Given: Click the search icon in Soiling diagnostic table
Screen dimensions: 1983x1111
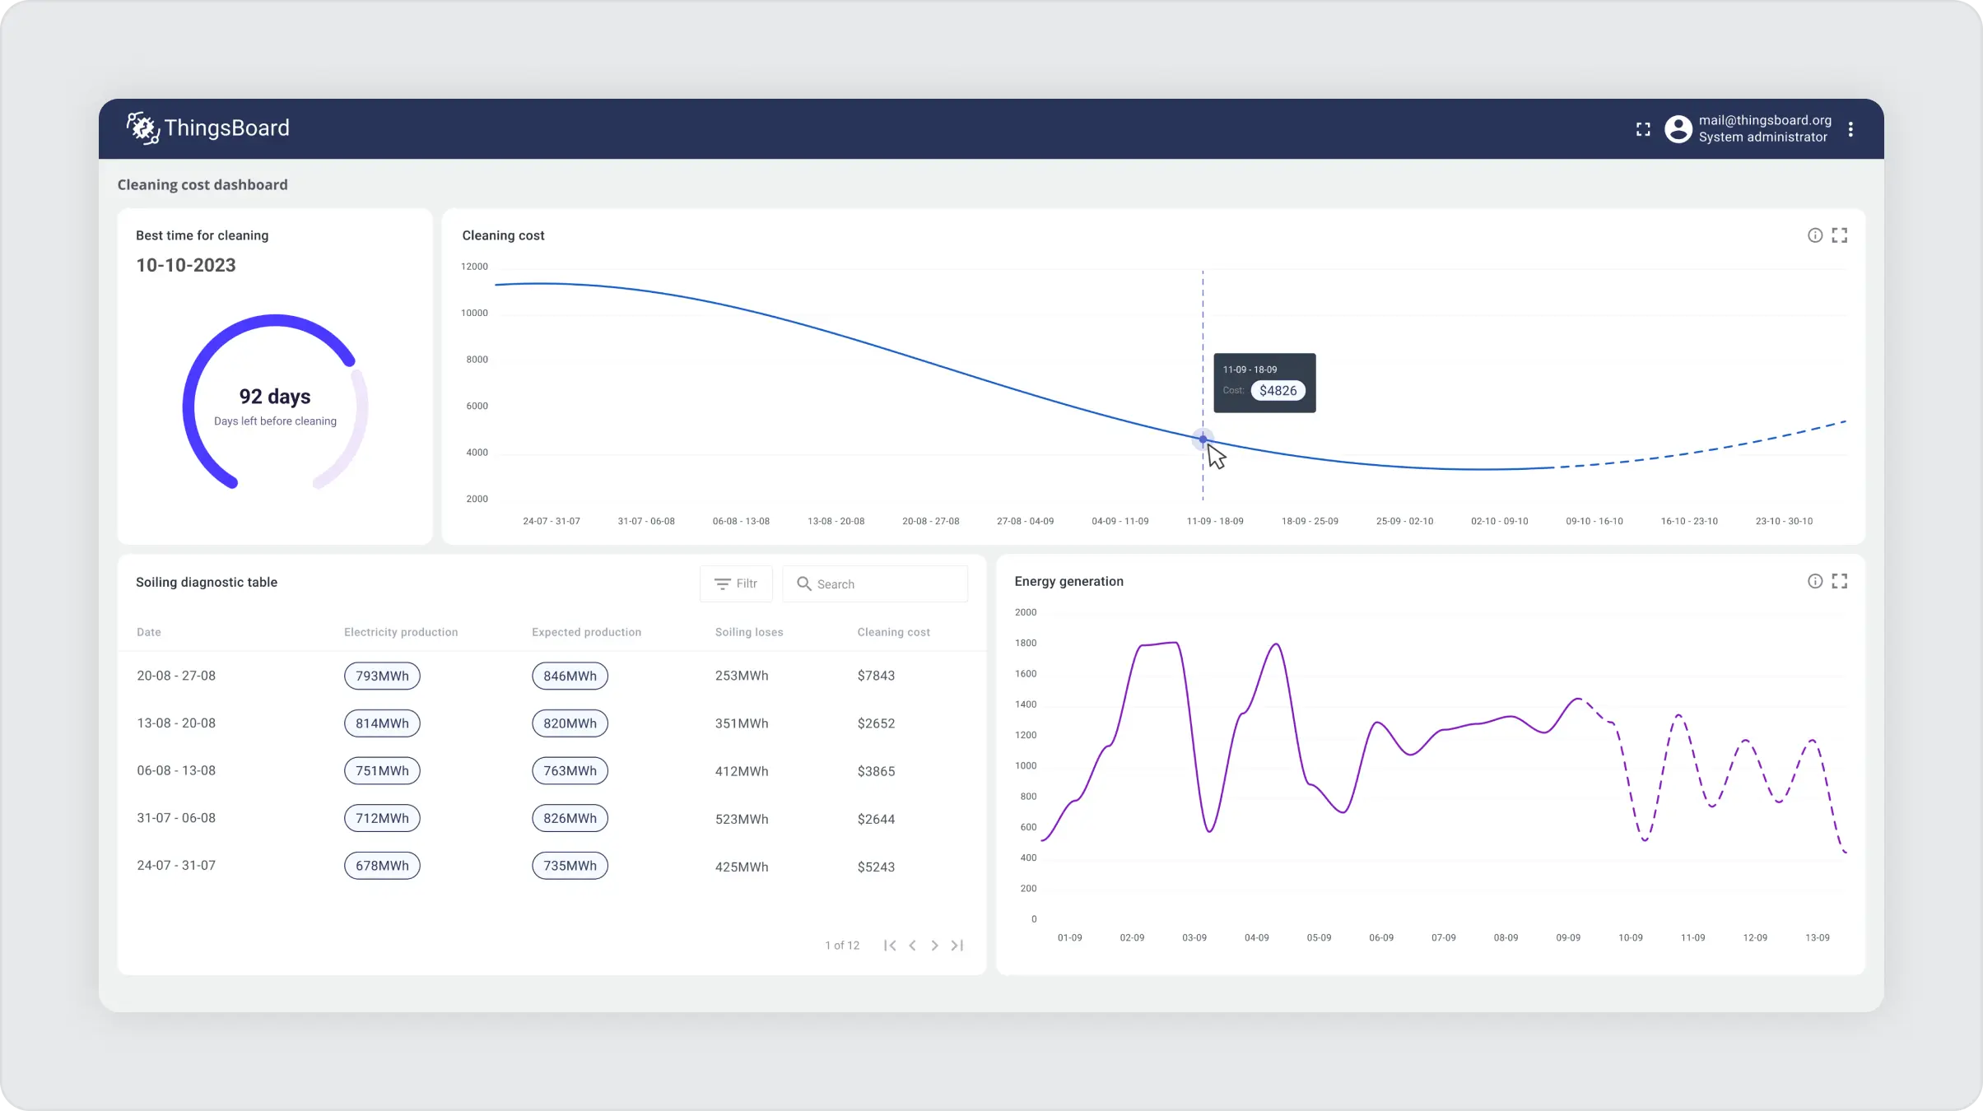Looking at the screenshot, I should pos(805,583).
